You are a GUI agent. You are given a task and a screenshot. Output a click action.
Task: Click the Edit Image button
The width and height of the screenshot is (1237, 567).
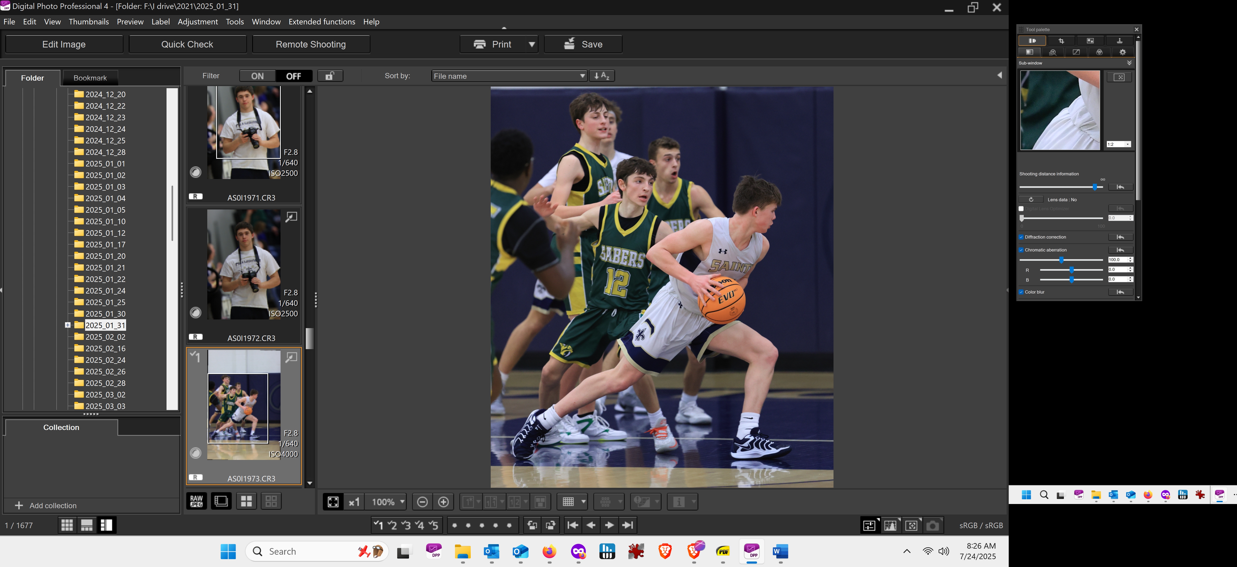tap(64, 44)
